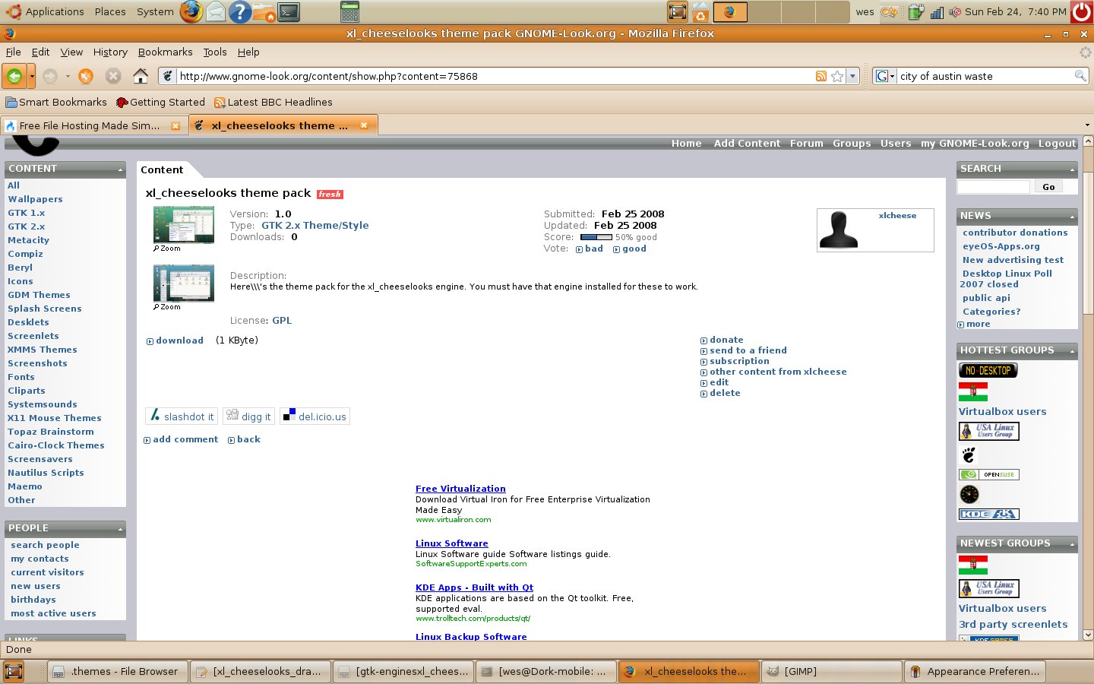1094x684 pixels.
Task: Click the search magnifier in search box
Action: tap(1080, 76)
